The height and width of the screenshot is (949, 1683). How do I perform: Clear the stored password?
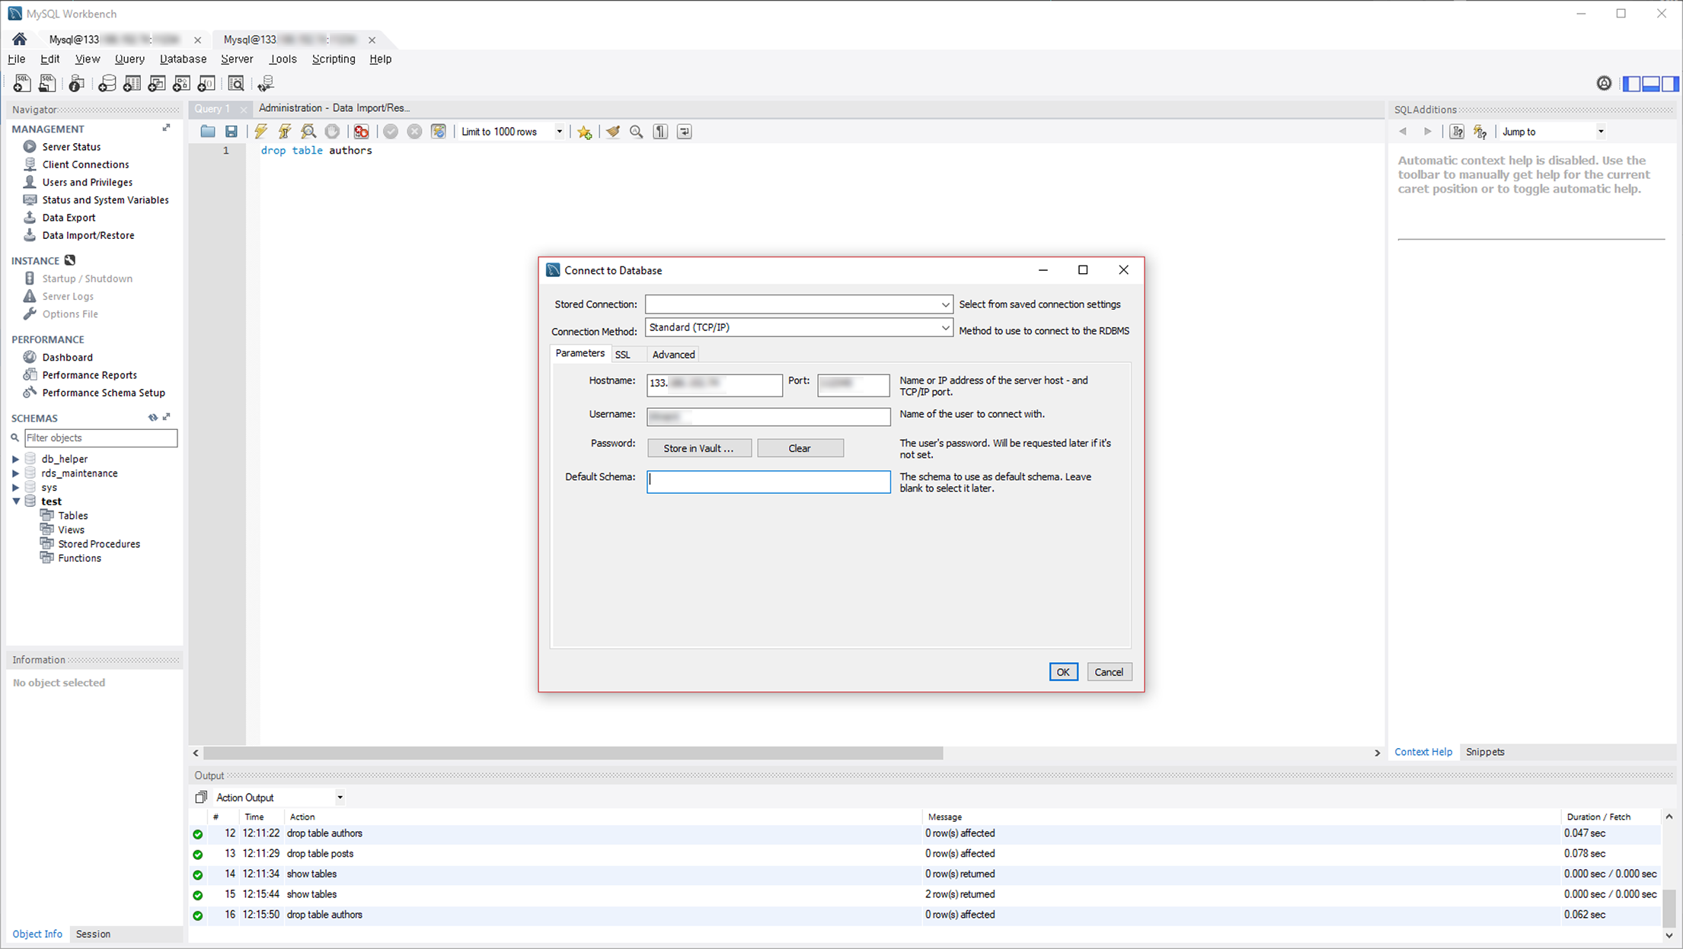[800, 448]
